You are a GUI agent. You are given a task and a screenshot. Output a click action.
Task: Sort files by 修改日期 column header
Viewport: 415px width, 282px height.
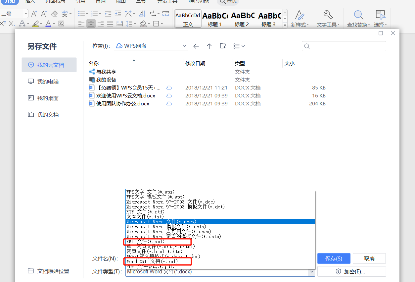(x=208, y=63)
